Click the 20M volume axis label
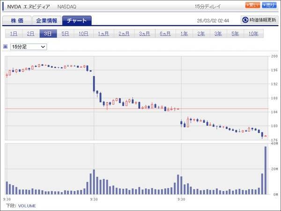Image resolution: width=281 pixels, height=211 pixels. [x=274, y=169]
